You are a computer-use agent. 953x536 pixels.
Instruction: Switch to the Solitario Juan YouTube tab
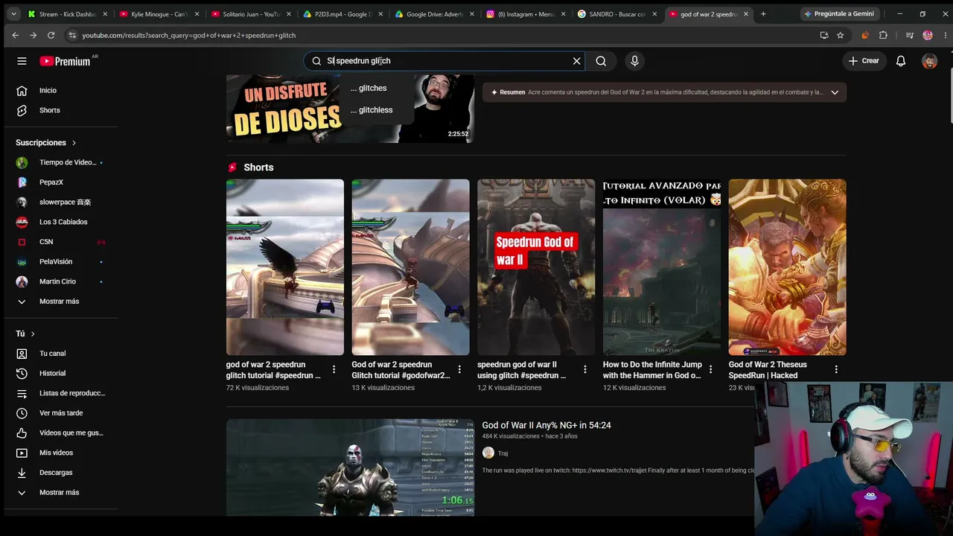251,13
